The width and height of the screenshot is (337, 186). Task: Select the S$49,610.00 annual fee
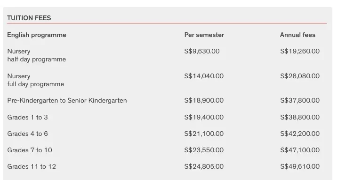pos(300,166)
